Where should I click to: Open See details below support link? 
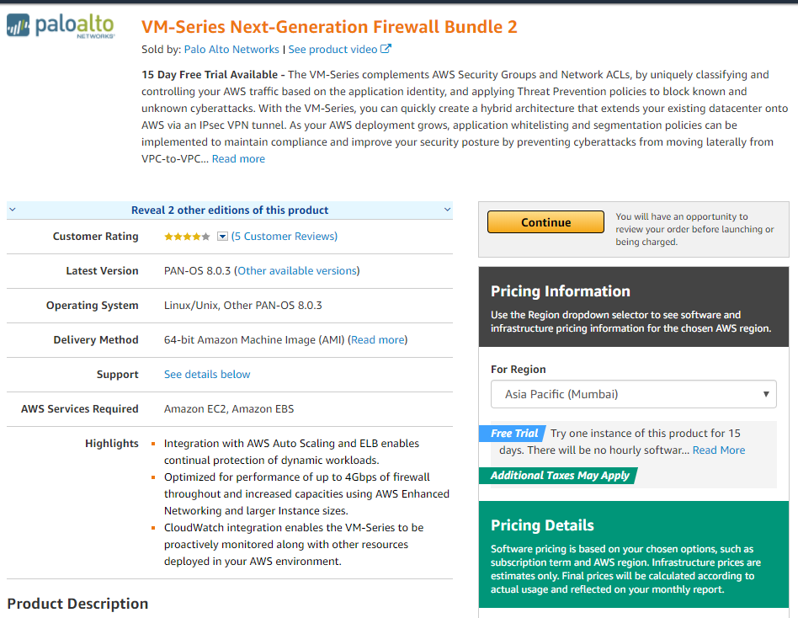coord(207,375)
